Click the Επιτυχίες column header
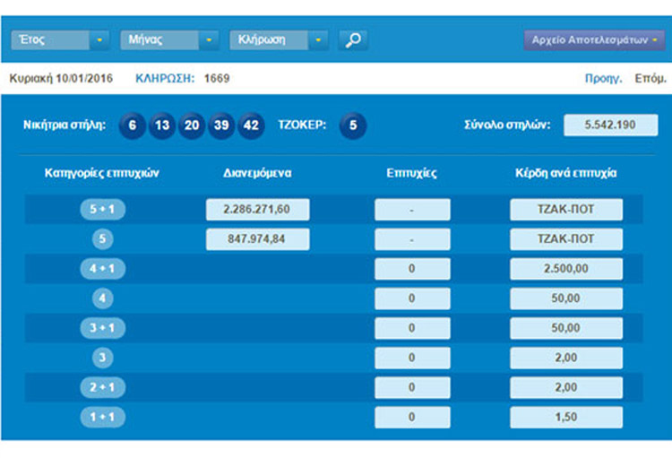Image resolution: width=672 pixels, height=458 pixels. click(411, 173)
